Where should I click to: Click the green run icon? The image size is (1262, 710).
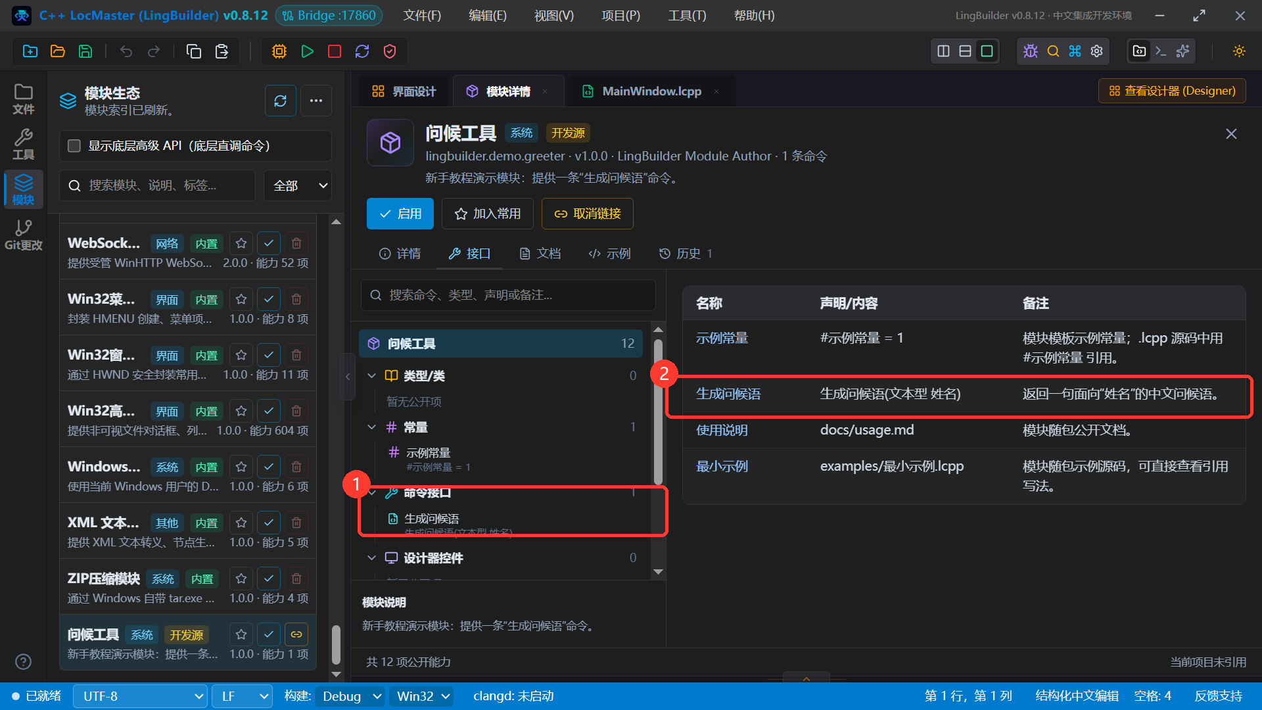307,51
